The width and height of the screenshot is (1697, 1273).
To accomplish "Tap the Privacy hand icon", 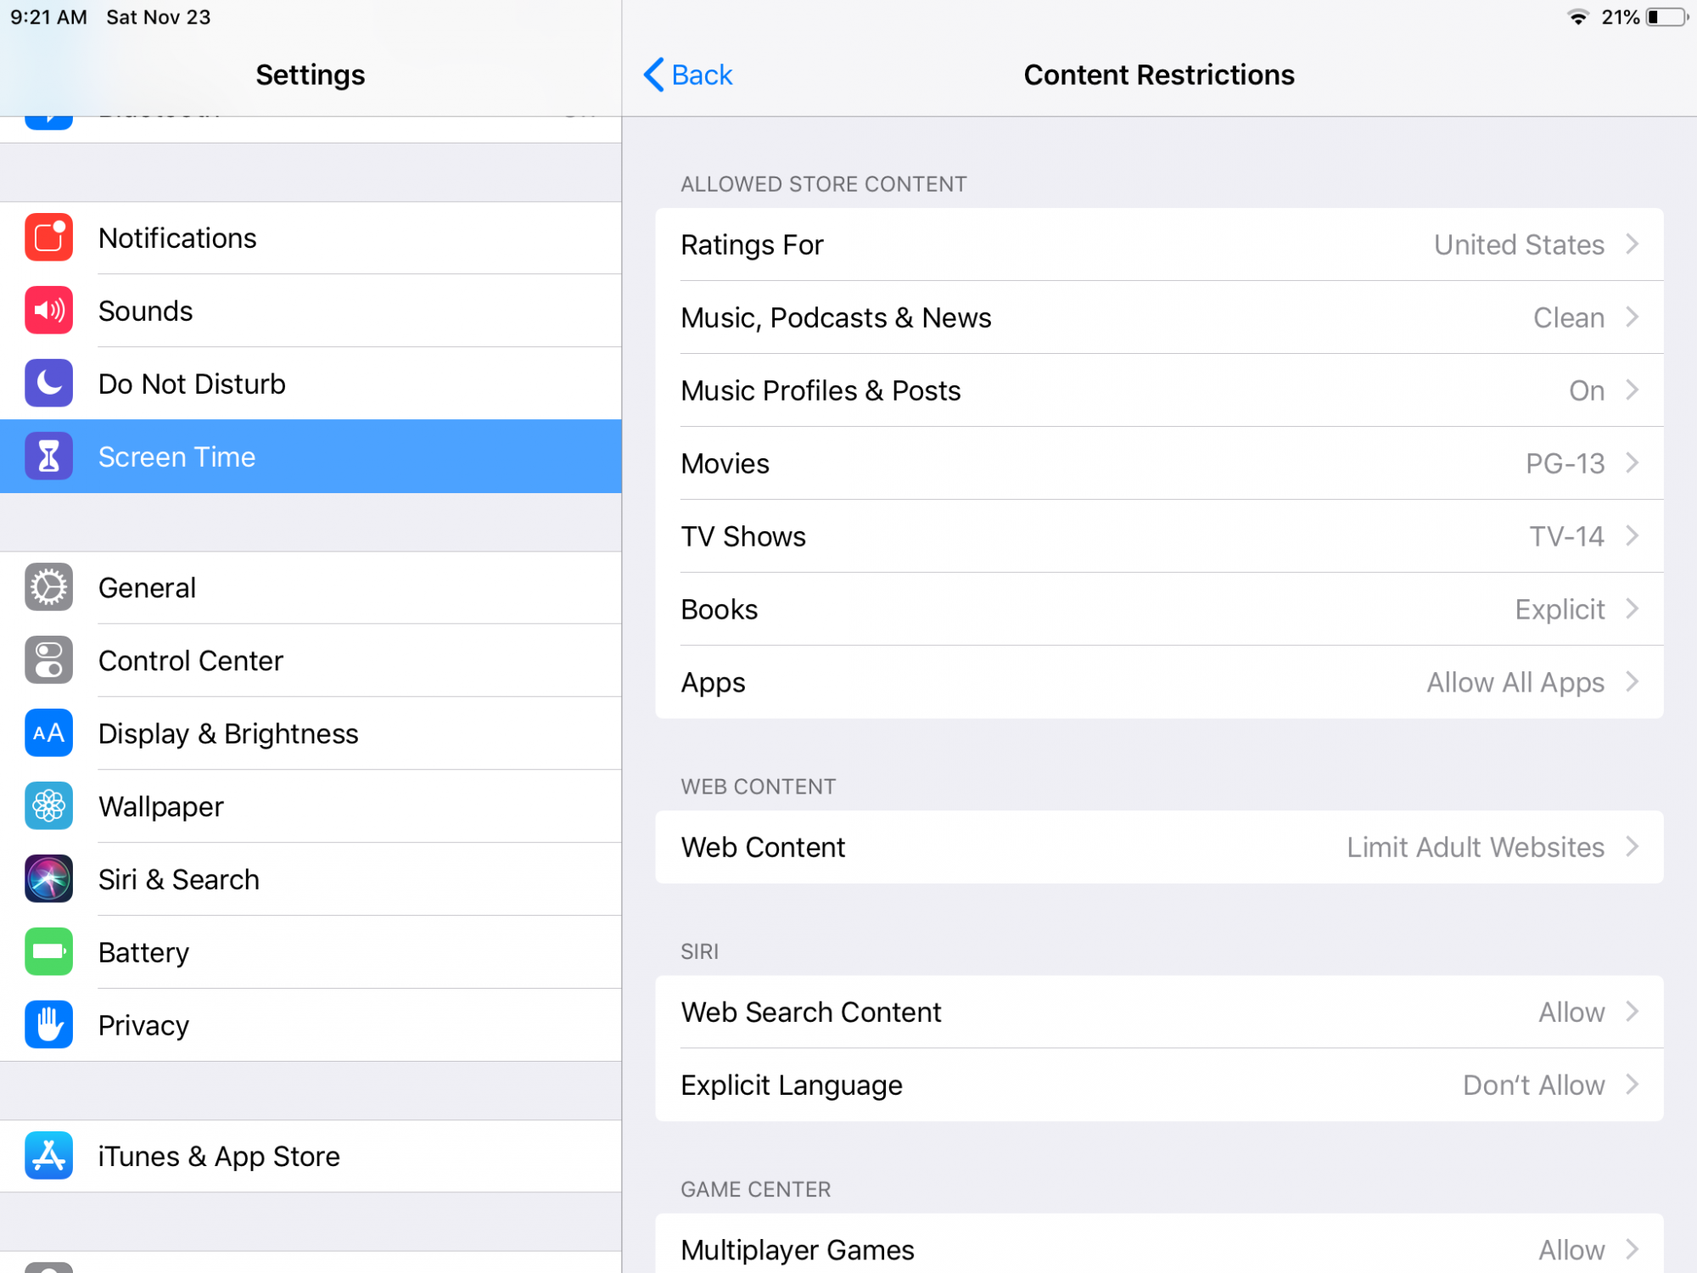I will click(48, 1025).
